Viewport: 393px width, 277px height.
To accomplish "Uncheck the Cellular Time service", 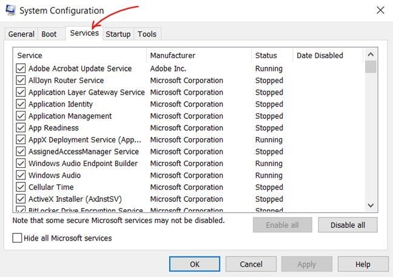I will click(21, 187).
